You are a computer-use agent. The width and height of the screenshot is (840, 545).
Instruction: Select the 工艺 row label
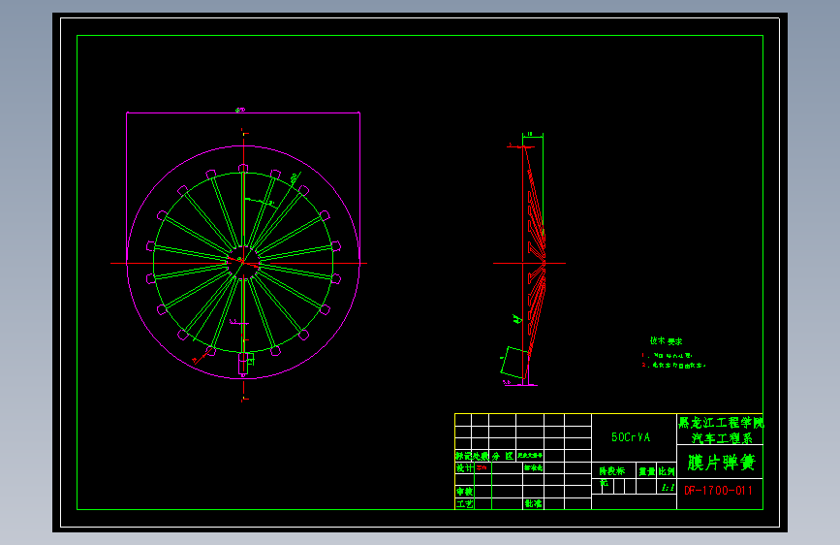coord(464,503)
